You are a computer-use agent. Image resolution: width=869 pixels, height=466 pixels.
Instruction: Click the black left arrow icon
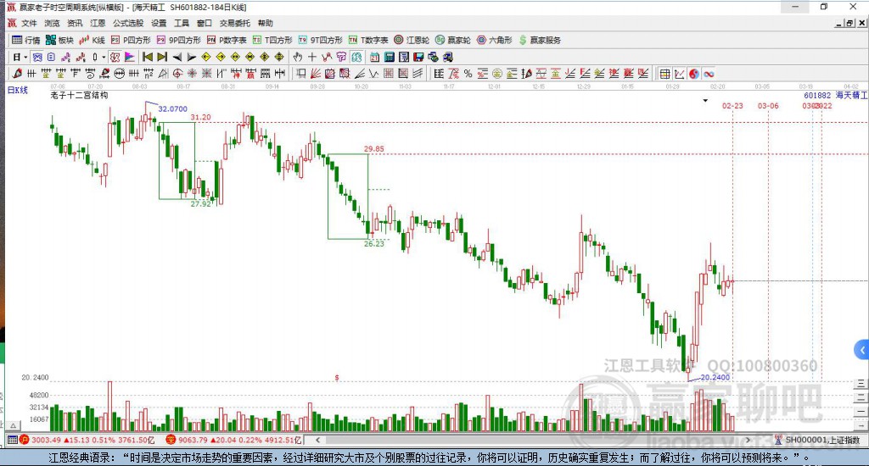(x=177, y=57)
